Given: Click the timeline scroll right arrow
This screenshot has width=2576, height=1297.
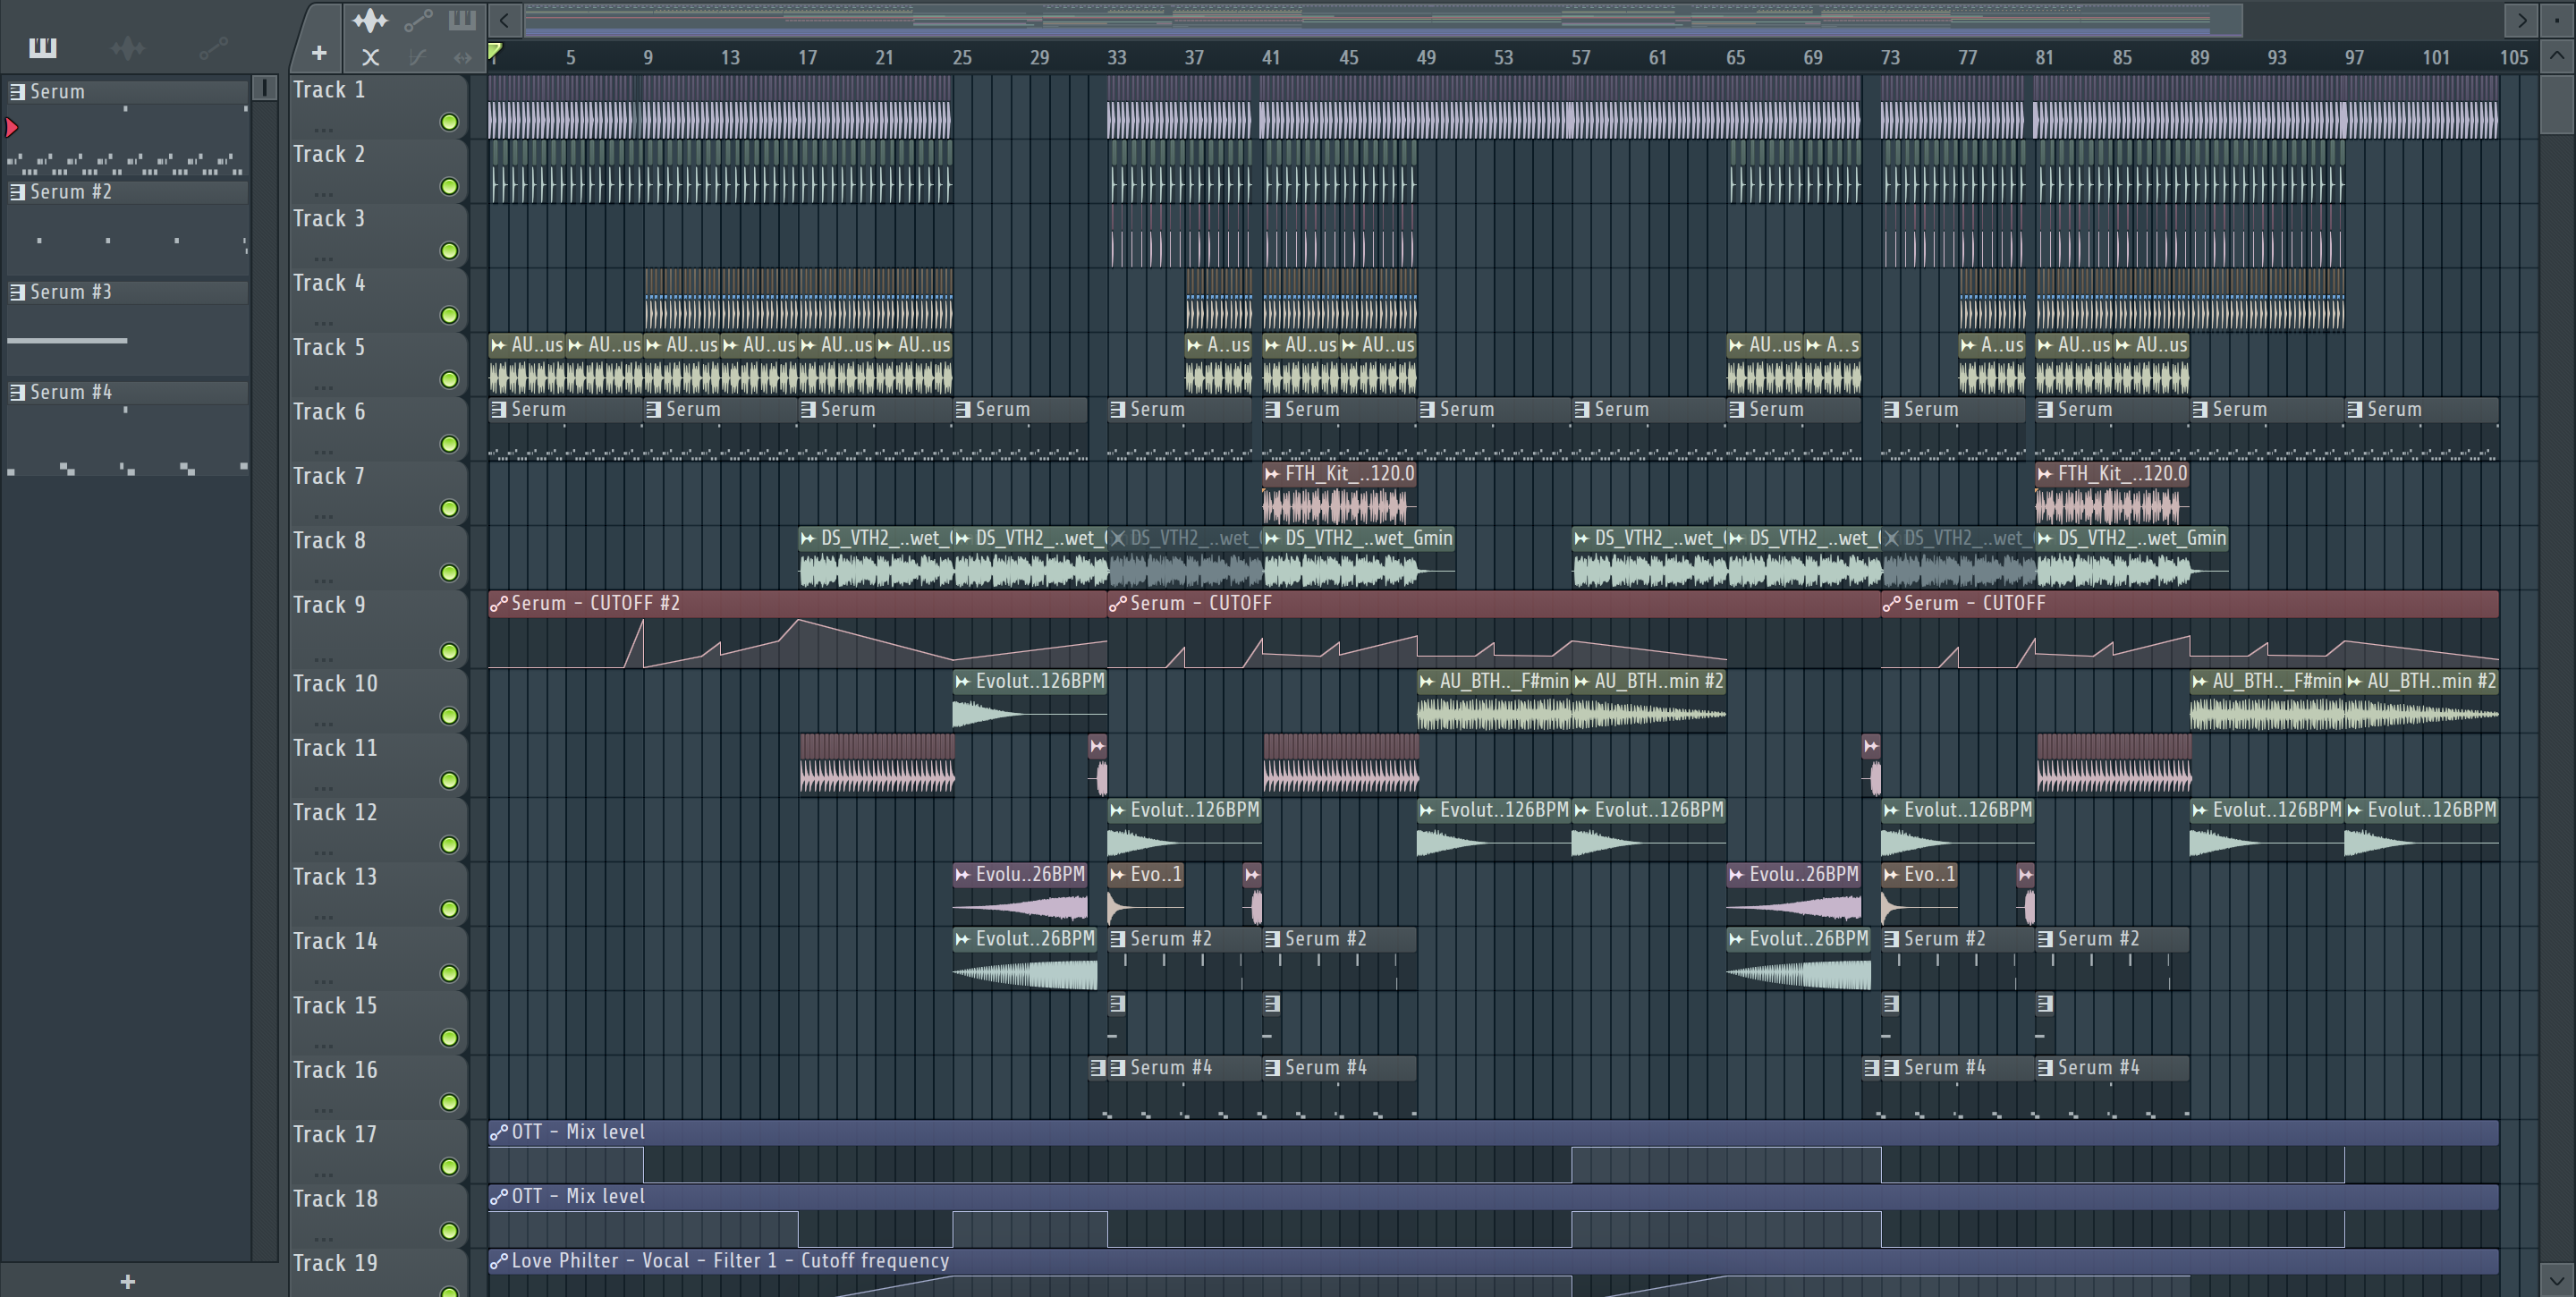Looking at the screenshot, I should (x=2521, y=20).
